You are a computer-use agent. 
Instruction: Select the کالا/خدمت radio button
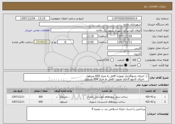click(x=112, y=60)
